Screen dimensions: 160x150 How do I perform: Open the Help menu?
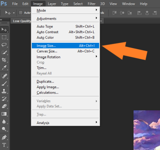[144, 4]
